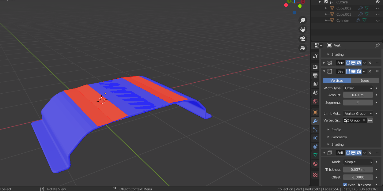The image size is (383, 191).
Task: Open the Texture properties tab icon
Action: pyautogui.click(x=315, y=175)
